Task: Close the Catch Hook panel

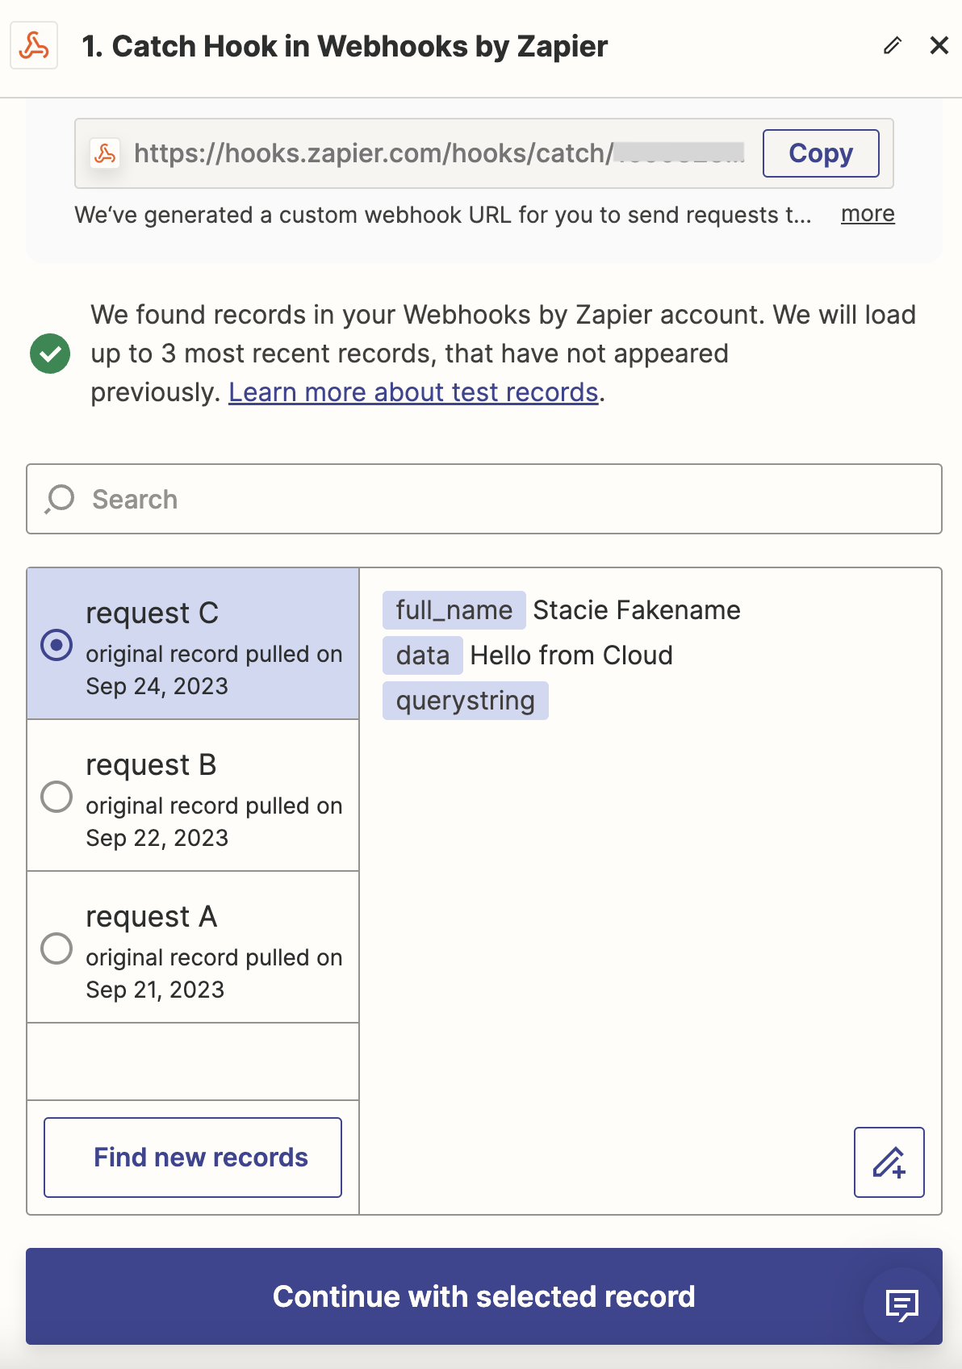Action: coord(939,45)
